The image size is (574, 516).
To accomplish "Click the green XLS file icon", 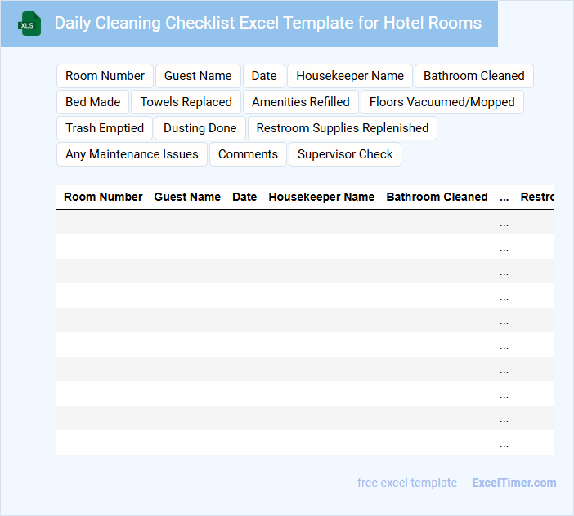I will (x=29, y=24).
